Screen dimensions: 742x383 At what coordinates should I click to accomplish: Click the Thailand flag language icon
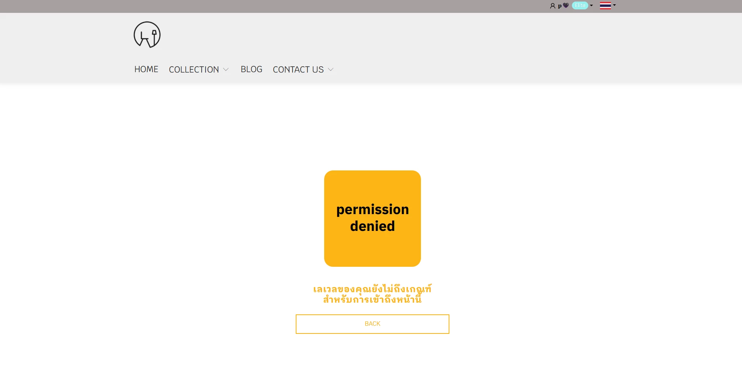[605, 5]
